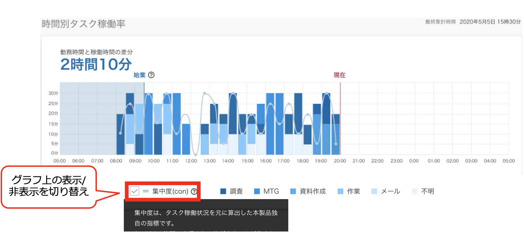The height and width of the screenshot is (239, 524).
Task: Click the 集中度(con) legend label
Action: (x=170, y=191)
